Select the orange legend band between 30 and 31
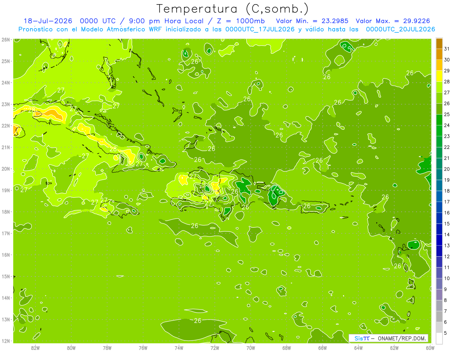Screen dimensions: 457x353 point(439,54)
